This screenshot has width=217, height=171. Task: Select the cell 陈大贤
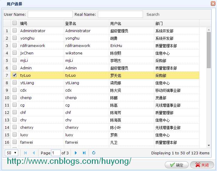(132, 90)
